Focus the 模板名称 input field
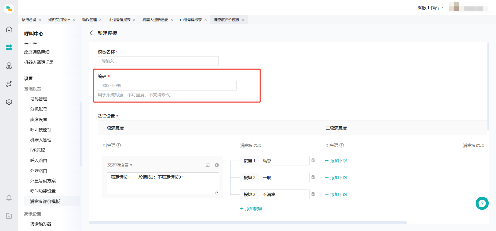This screenshot has height=231, width=496. (x=158, y=61)
